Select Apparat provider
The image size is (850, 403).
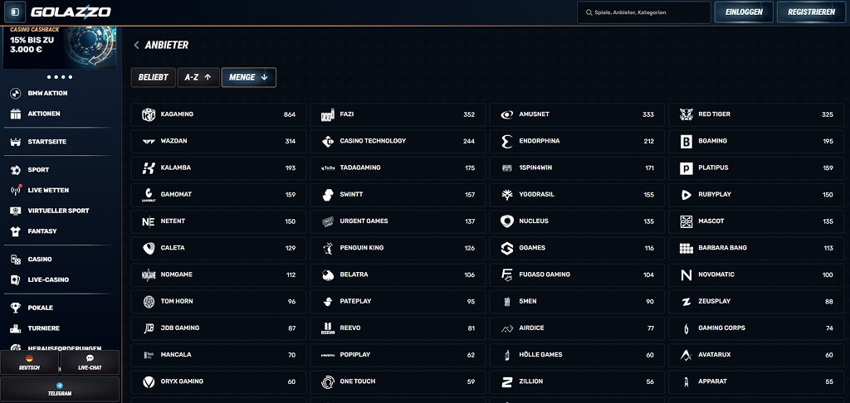(x=756, y=382)
